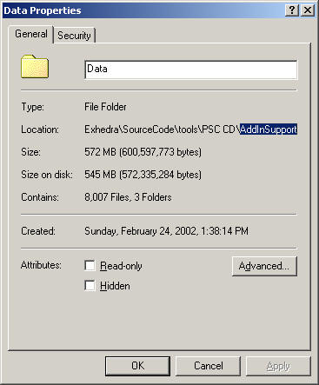Click the highlighted AddInSupport location text
The width and height of the screenshot is (319, 385).
(x=269, y=129)
